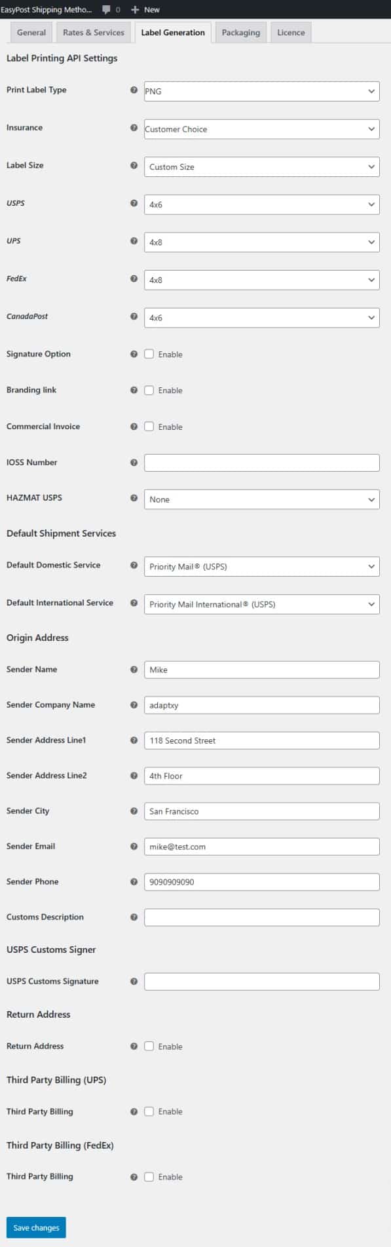Enable Commercial Invoice

pyautogui.click(x=149, y=427)
